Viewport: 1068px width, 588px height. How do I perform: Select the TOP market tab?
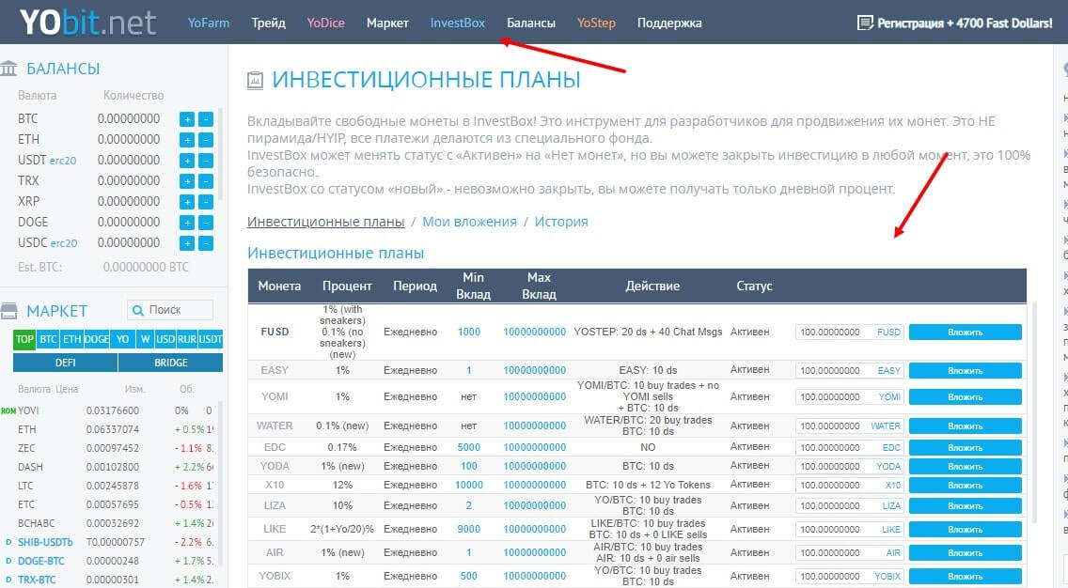[x=24, y=339]
